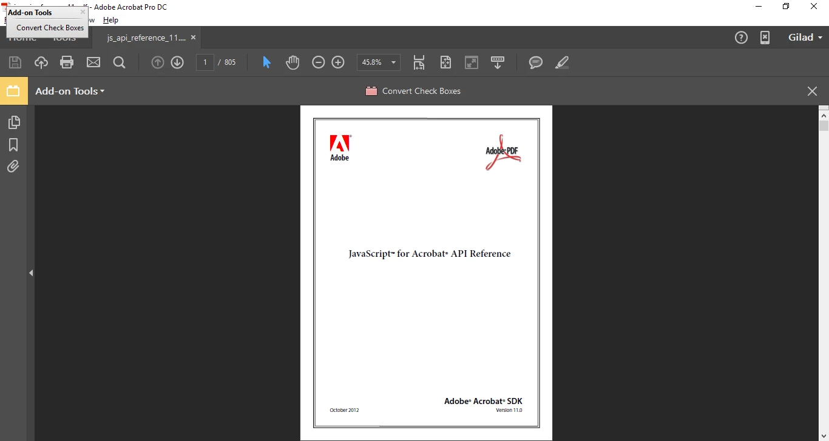Click the Adobe PDF logo on page
This screenshot has width=829, height=441.
tap(503, 152)
